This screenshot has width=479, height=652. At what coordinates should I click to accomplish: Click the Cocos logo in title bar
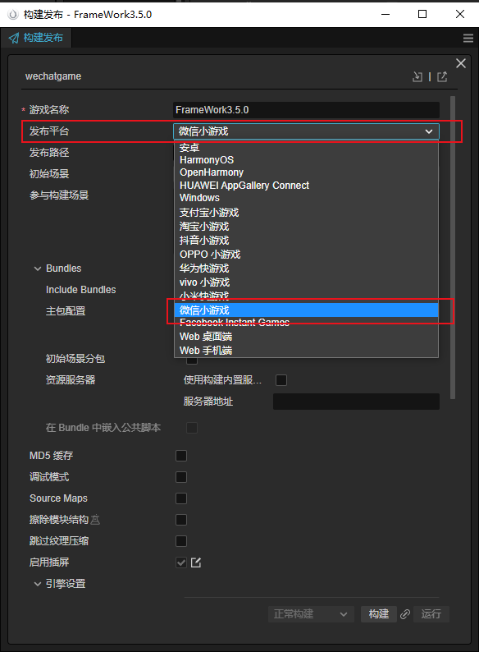pos(13,14)
